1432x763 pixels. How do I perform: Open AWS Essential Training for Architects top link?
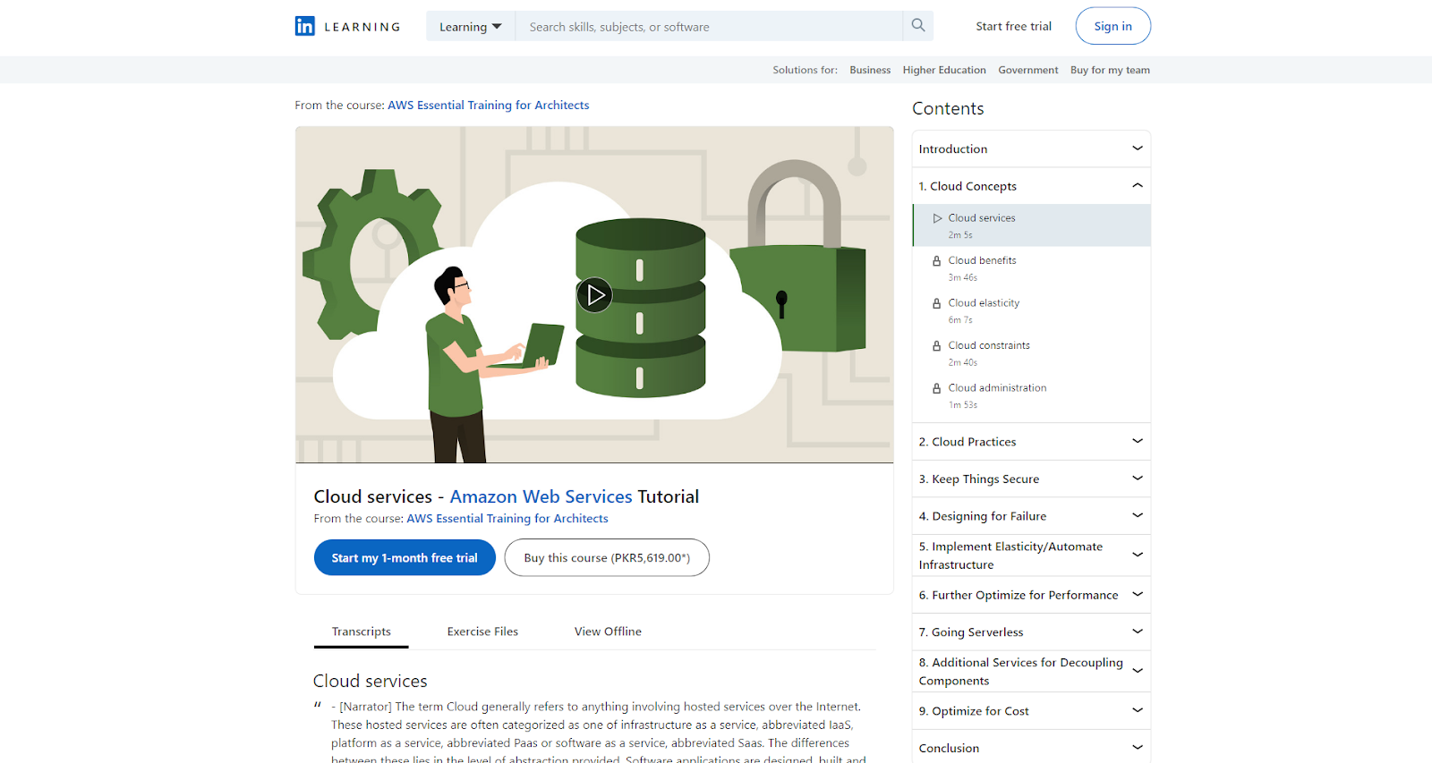[x=488, y=105]
